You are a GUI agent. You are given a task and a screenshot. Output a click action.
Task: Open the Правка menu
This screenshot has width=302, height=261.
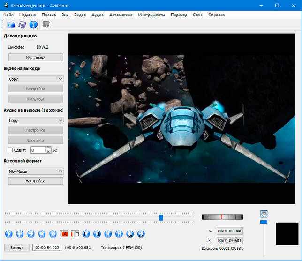(49, 15)
